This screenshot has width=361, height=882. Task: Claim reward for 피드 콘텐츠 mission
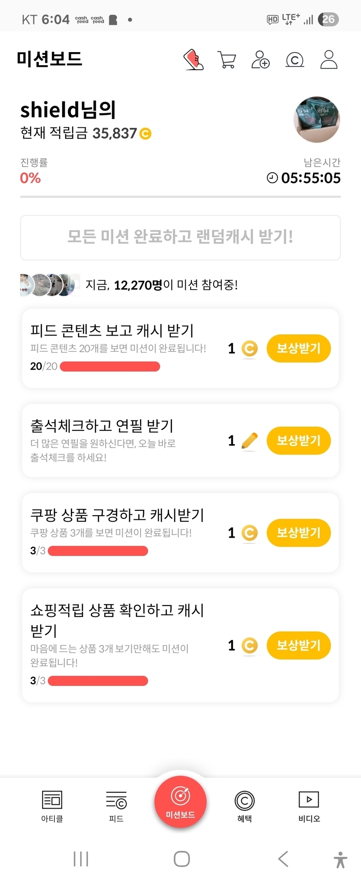pyautogui.click(x=298, y=348)
